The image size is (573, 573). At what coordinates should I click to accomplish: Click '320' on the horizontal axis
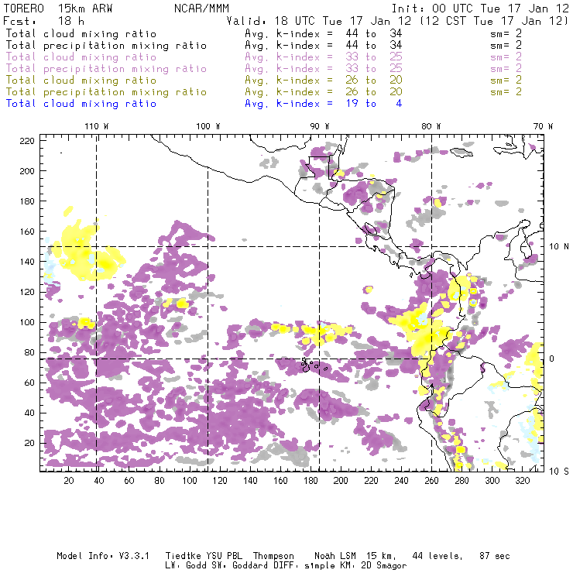523,481
